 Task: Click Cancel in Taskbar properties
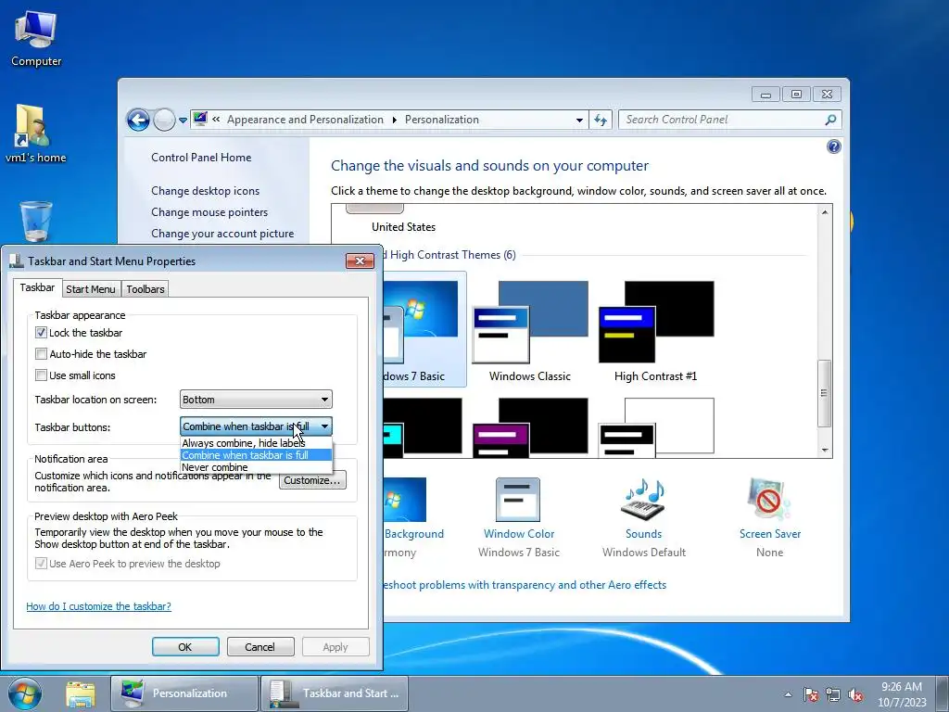(x=260, y=646)
